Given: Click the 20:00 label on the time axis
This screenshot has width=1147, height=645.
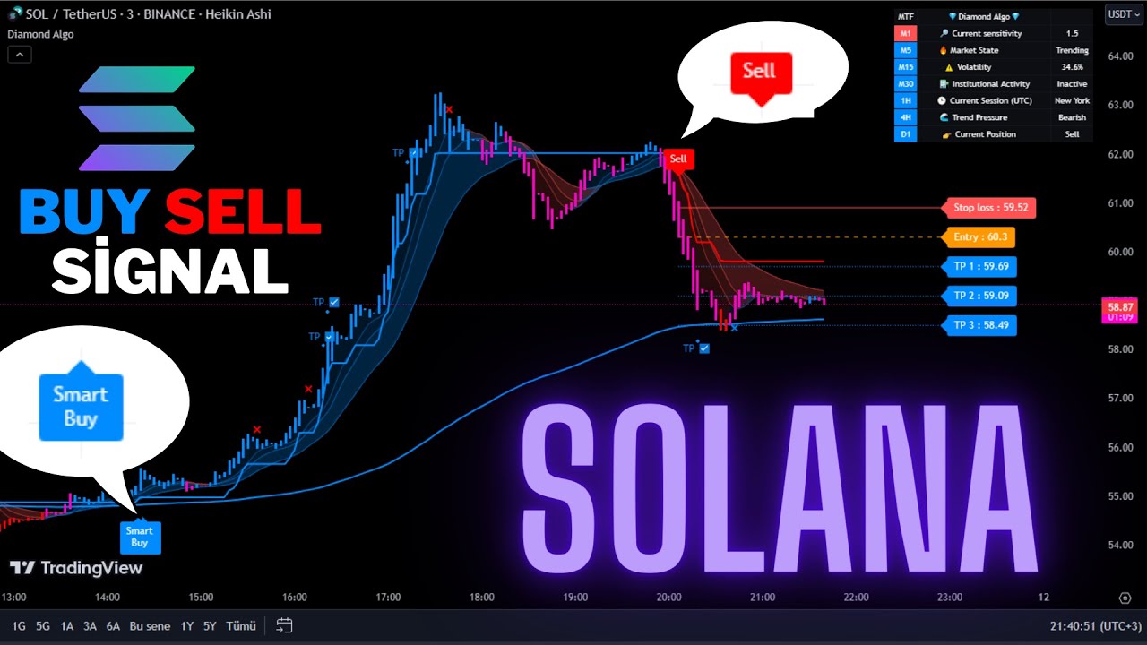Looking at the screenshot, I should 668,597.
